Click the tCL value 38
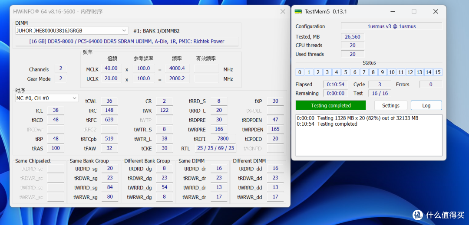Image resolution: width=469 pixels, height=225 pixels. pos(55,110)
